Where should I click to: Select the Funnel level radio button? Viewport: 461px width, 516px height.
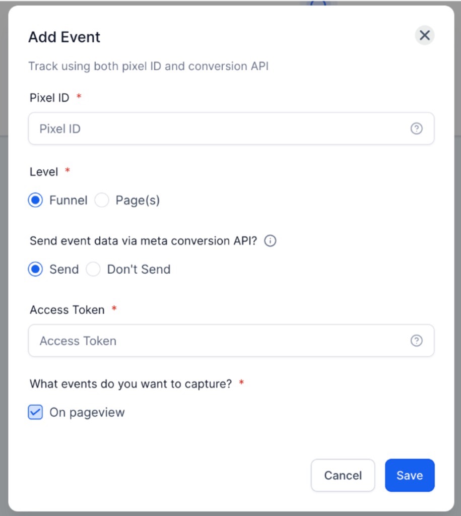point(35,201)
